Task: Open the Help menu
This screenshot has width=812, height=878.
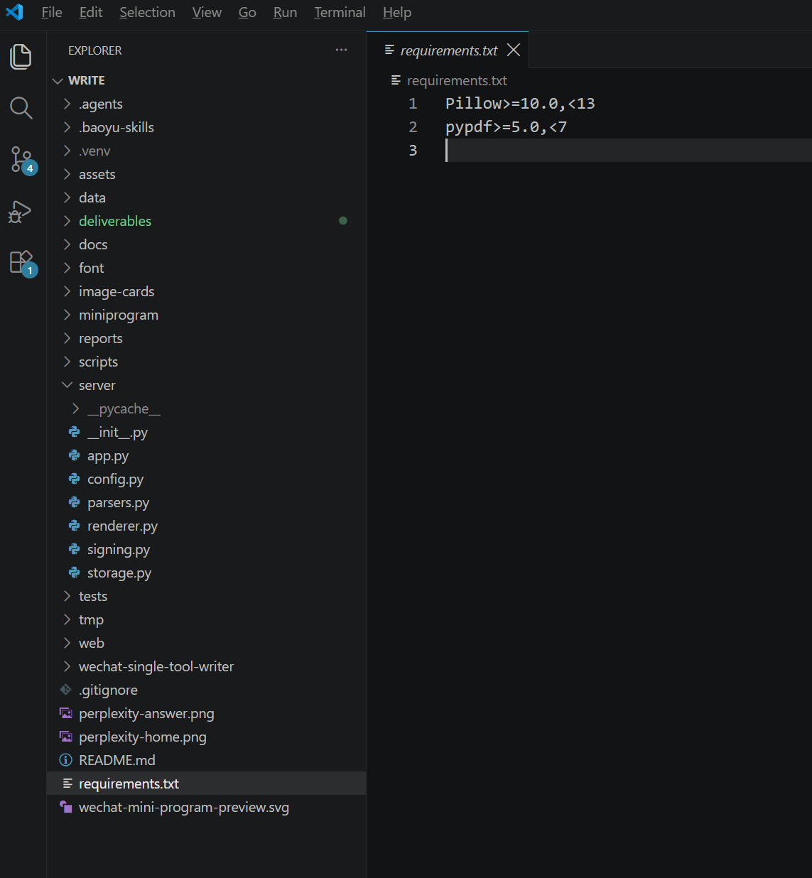Action: (397, 12)
